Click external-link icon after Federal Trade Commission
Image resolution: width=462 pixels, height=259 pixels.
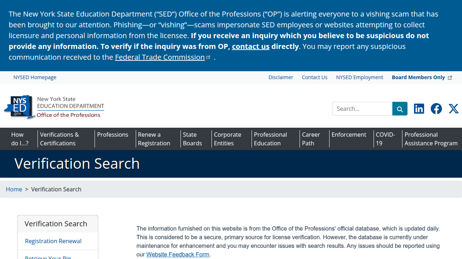point(208,57)
